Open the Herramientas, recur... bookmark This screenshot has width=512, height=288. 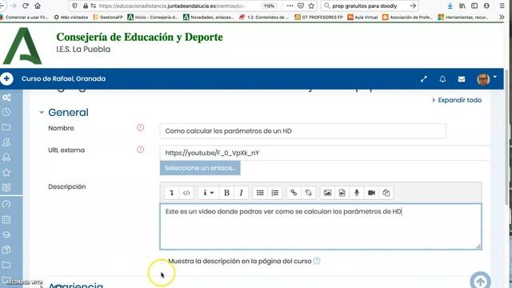tap(463, 17)
